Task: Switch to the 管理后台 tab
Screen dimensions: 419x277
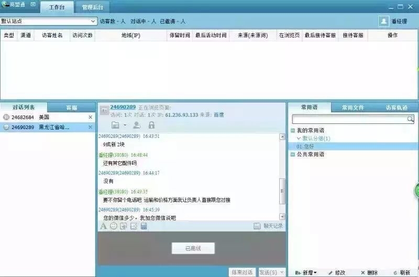Action: click(92, 7)
